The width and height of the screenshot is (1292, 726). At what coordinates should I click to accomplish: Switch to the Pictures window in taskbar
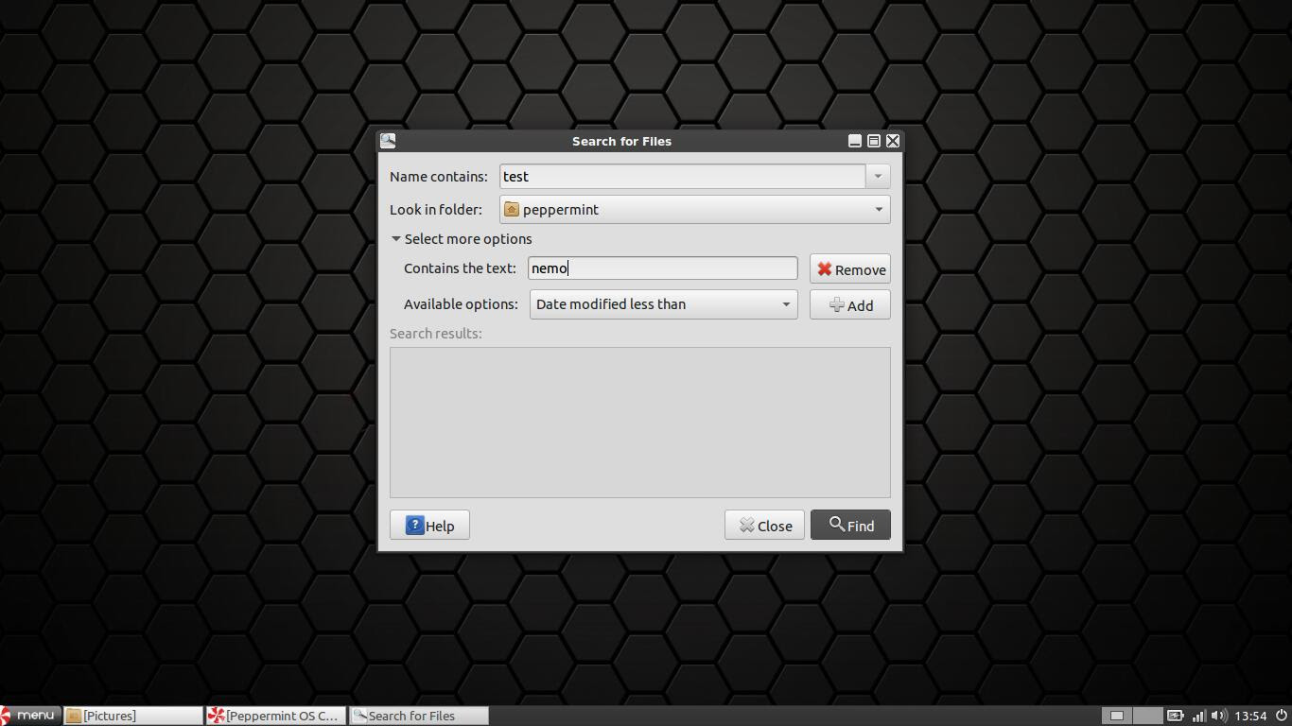tap(133, 716)
